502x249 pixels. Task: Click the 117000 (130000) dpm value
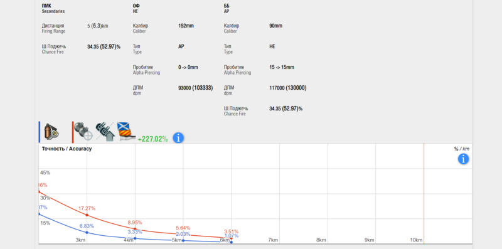tap(288, 88)
